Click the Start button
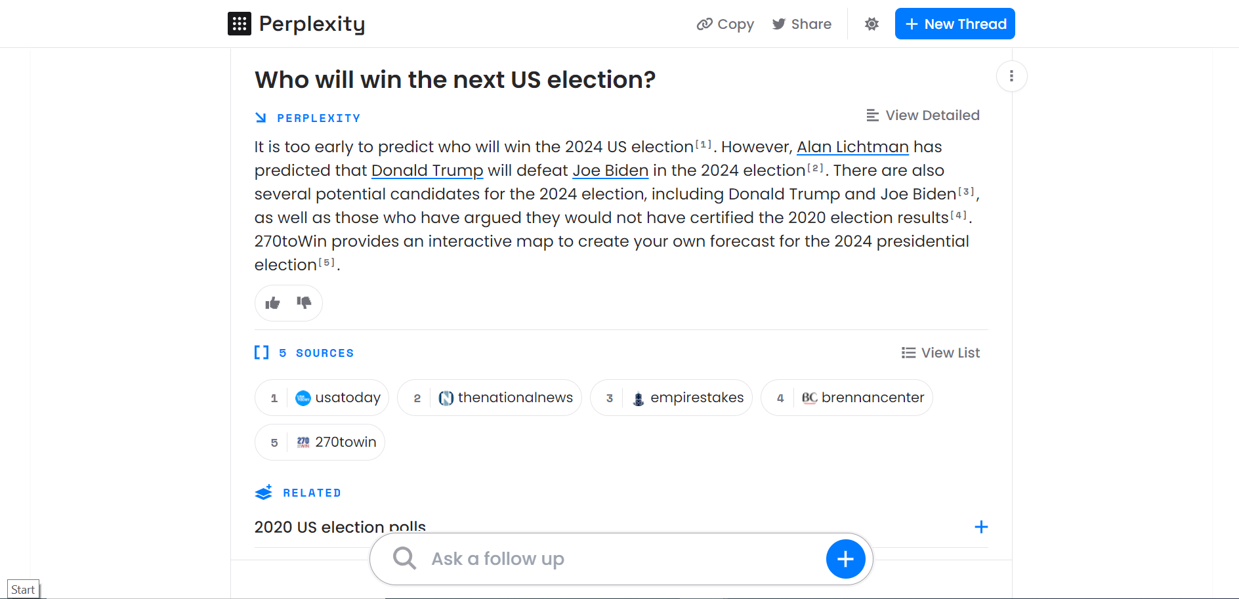This screenshot has height=599, width=1239. 23,590
